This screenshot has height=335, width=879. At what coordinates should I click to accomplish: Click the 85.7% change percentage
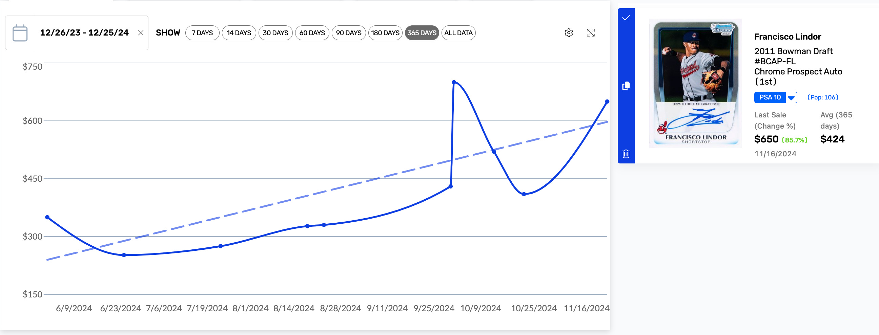point(794,140)
